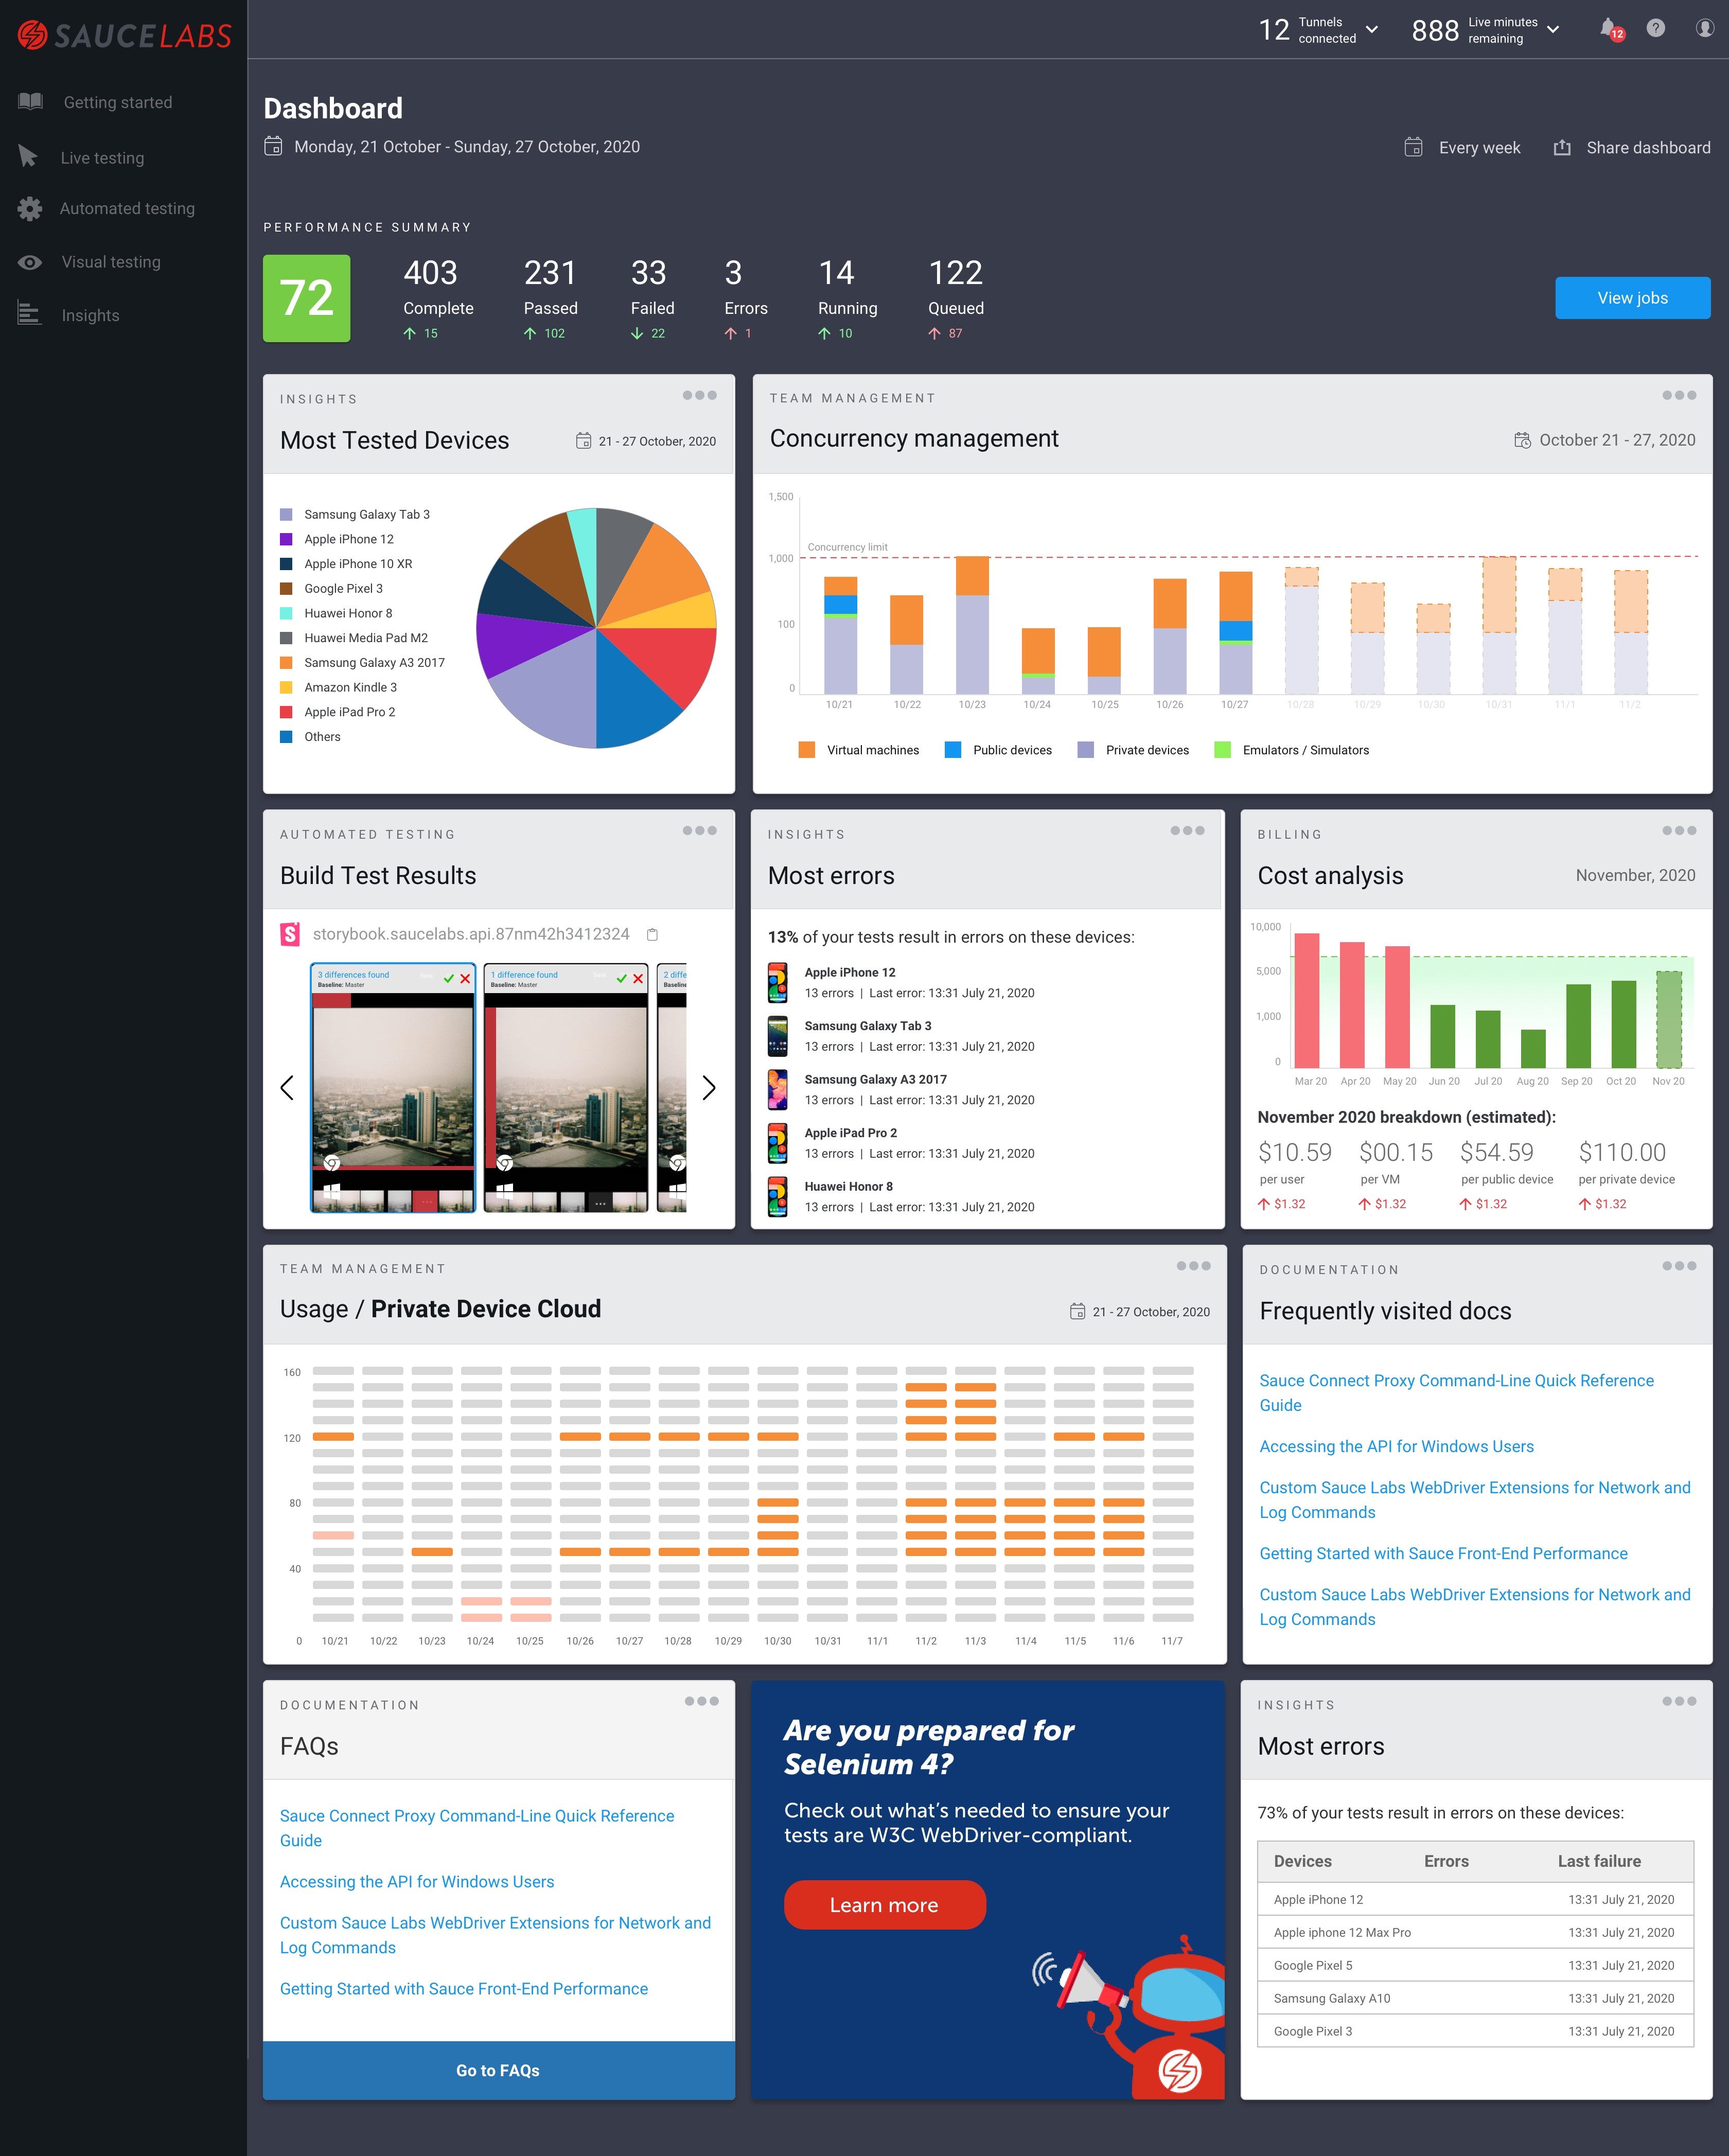Click the Every week calendar icon
This screenshot has height=2156, width=1729.
tap(1413, 148)
